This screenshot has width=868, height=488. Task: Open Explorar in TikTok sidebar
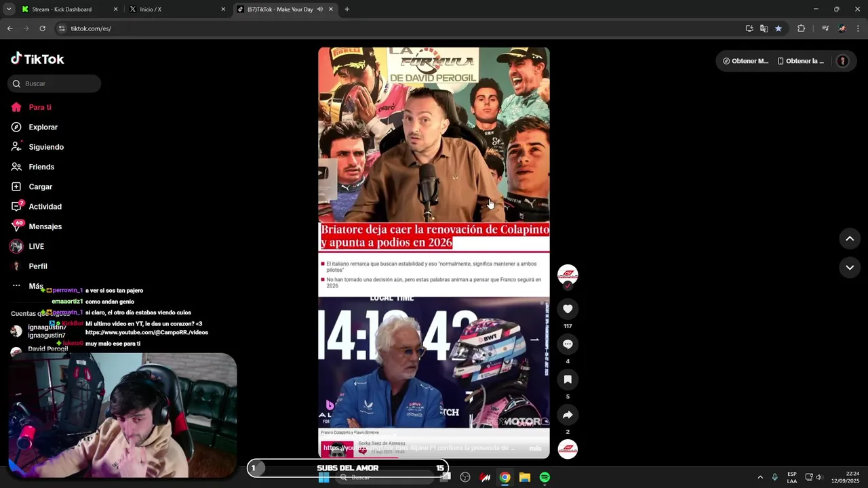coord(34,127)
